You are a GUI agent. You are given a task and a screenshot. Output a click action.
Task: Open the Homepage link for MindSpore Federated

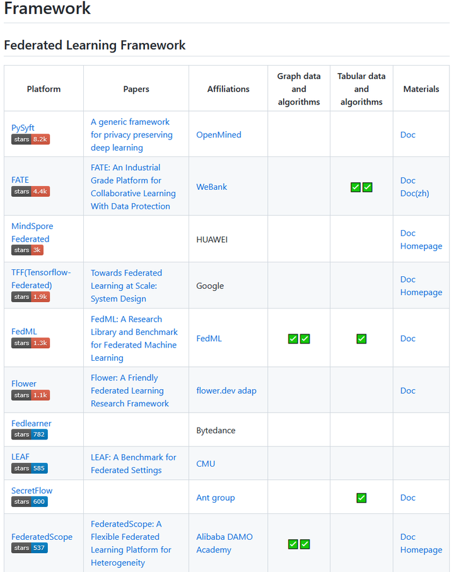tap(421, 246)
